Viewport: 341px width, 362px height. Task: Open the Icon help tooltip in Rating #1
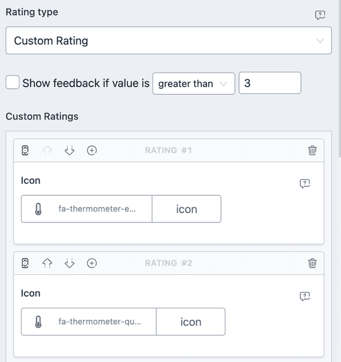(305, 183)
